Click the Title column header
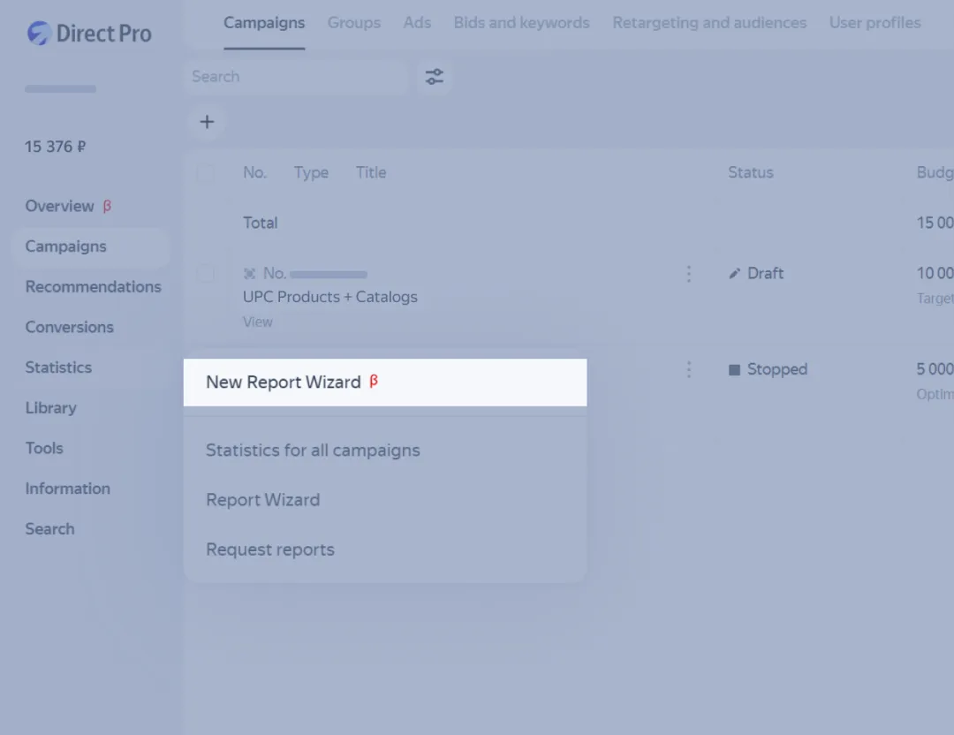The width and height of the screenshot is (954, 735). pos(371,173)
